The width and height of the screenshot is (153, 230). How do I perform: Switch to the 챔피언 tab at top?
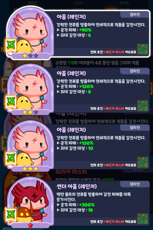pos(32,3)
